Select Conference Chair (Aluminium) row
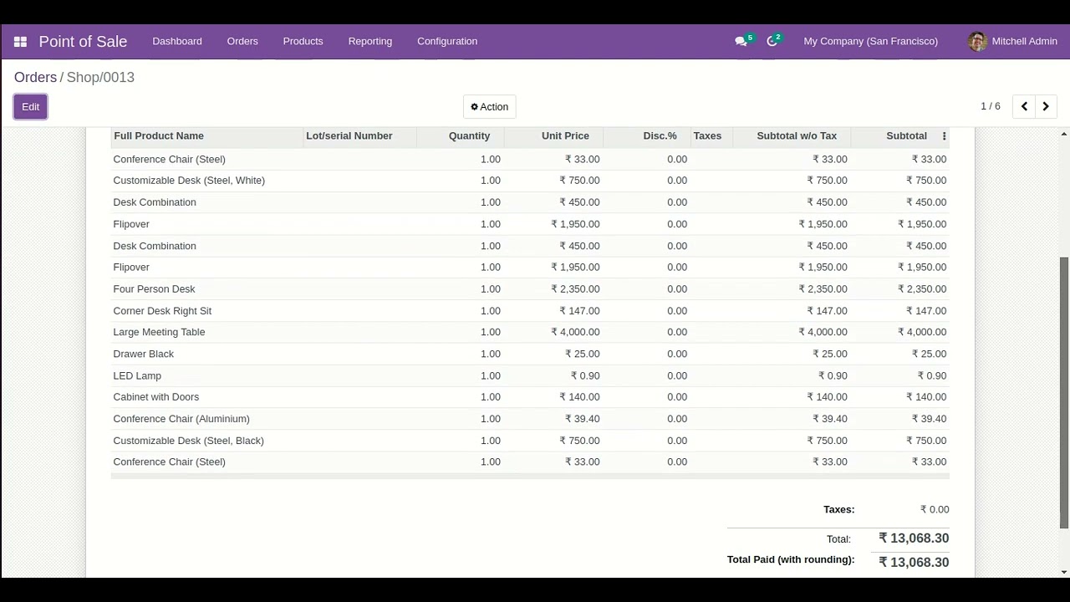The image size is (1070, 602). [530, 419]
